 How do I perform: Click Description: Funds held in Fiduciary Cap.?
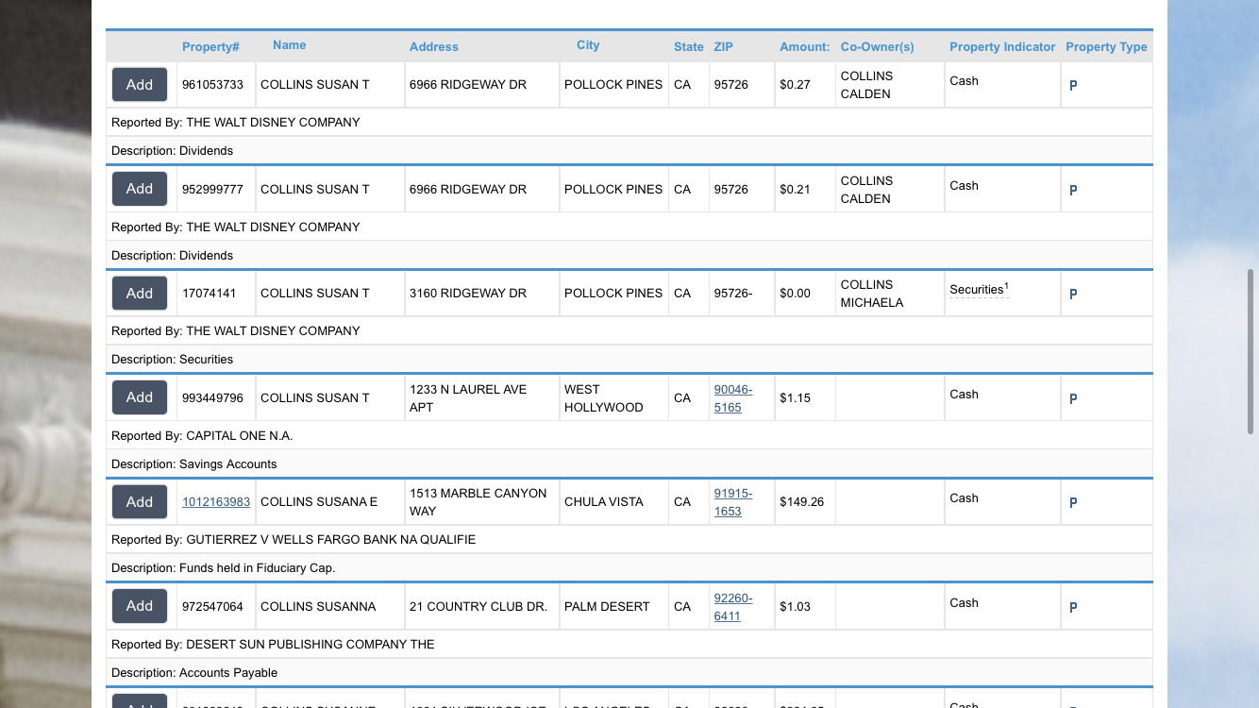[224, 568]
